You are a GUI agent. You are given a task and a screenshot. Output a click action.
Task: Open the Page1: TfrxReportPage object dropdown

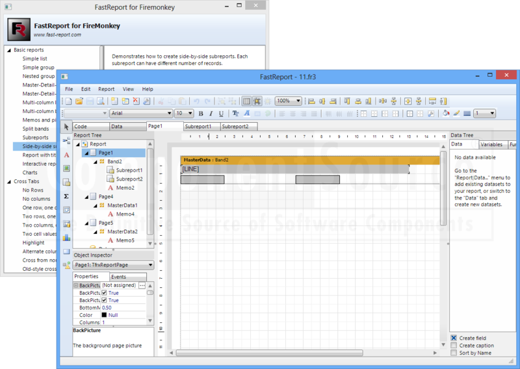tap(150, 265)
